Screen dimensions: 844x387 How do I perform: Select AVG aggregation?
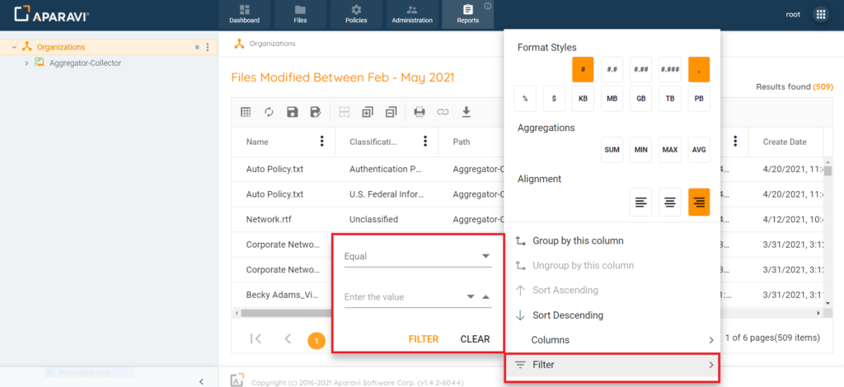click(x=699, y=149)
